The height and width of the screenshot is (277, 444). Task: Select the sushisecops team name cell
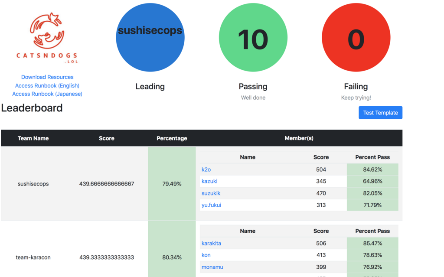[x=33, y=183]
